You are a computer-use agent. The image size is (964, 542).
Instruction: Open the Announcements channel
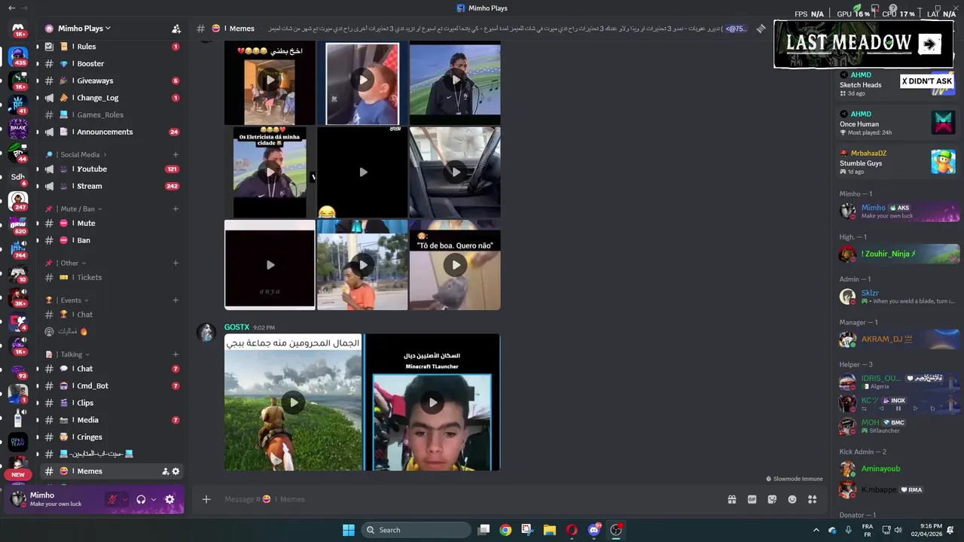coord(111,132)
